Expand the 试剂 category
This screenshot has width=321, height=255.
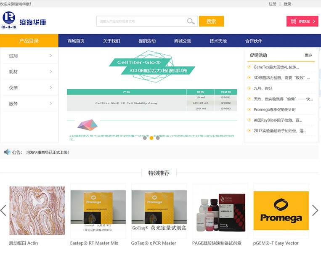pyautogui.click(x=29, y=56)
